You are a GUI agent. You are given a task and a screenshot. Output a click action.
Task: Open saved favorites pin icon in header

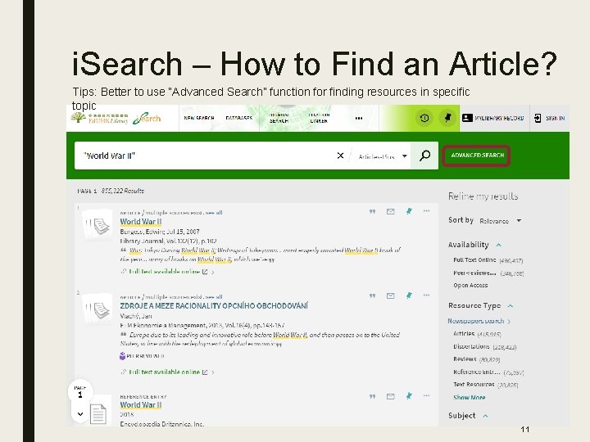447,118
